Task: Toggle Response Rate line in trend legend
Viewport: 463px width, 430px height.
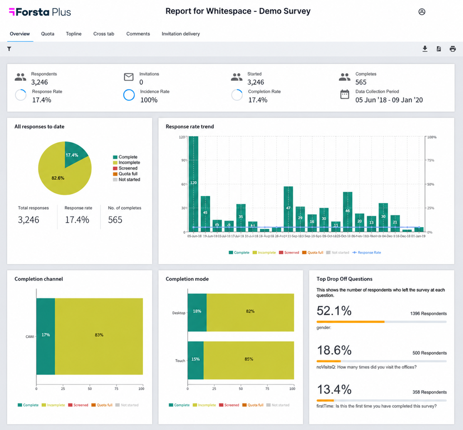Action: click(367, 252)
